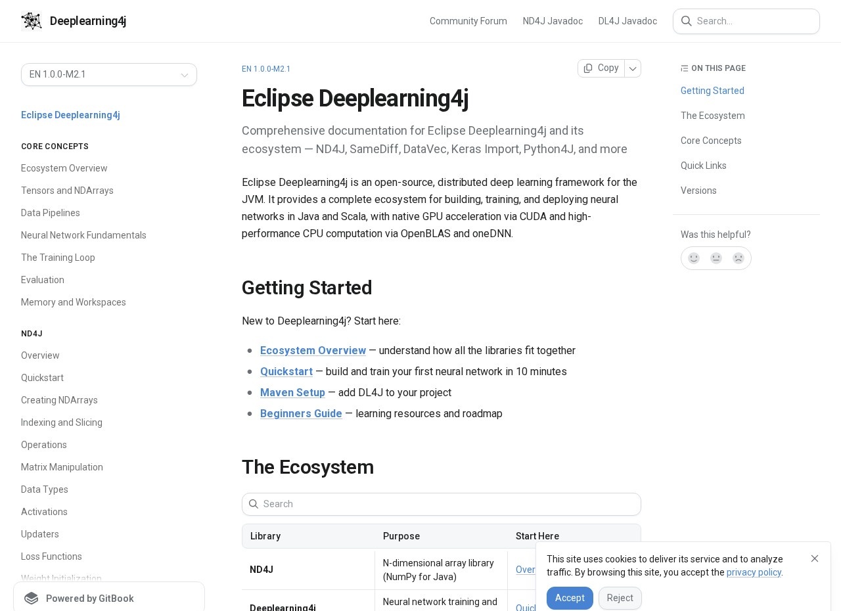Jump to Core Concepts in On This Page
The width and height of the screenshot is (841, 611).
(711, 141)
